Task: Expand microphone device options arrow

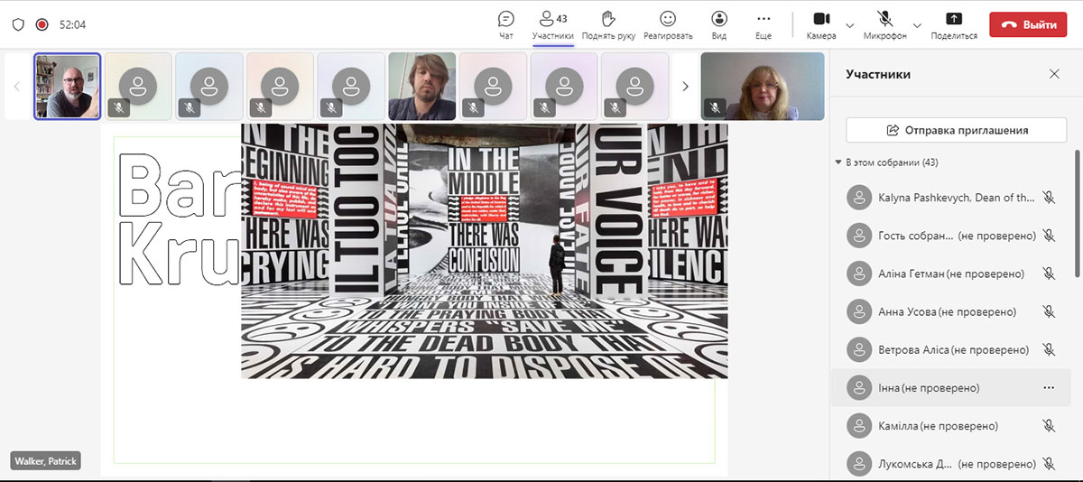Action: point(917,24)
